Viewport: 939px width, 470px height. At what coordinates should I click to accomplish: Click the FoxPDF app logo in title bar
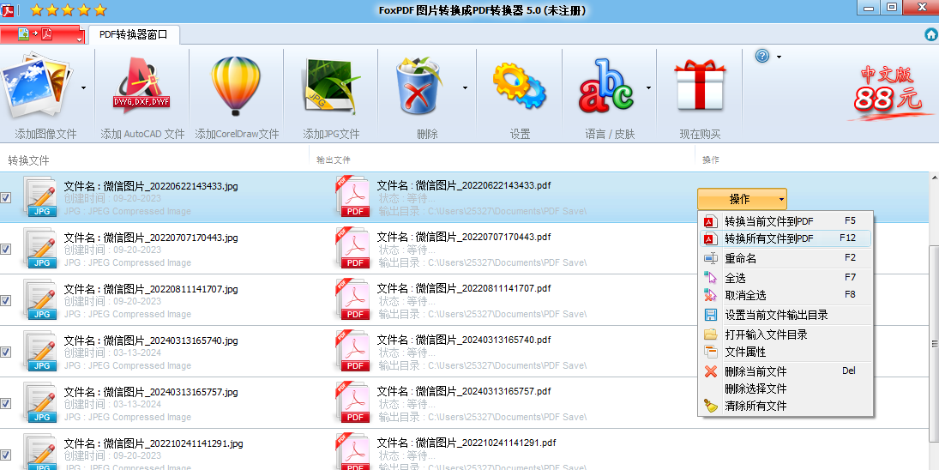pyautogui.click(x=8, y=9)
